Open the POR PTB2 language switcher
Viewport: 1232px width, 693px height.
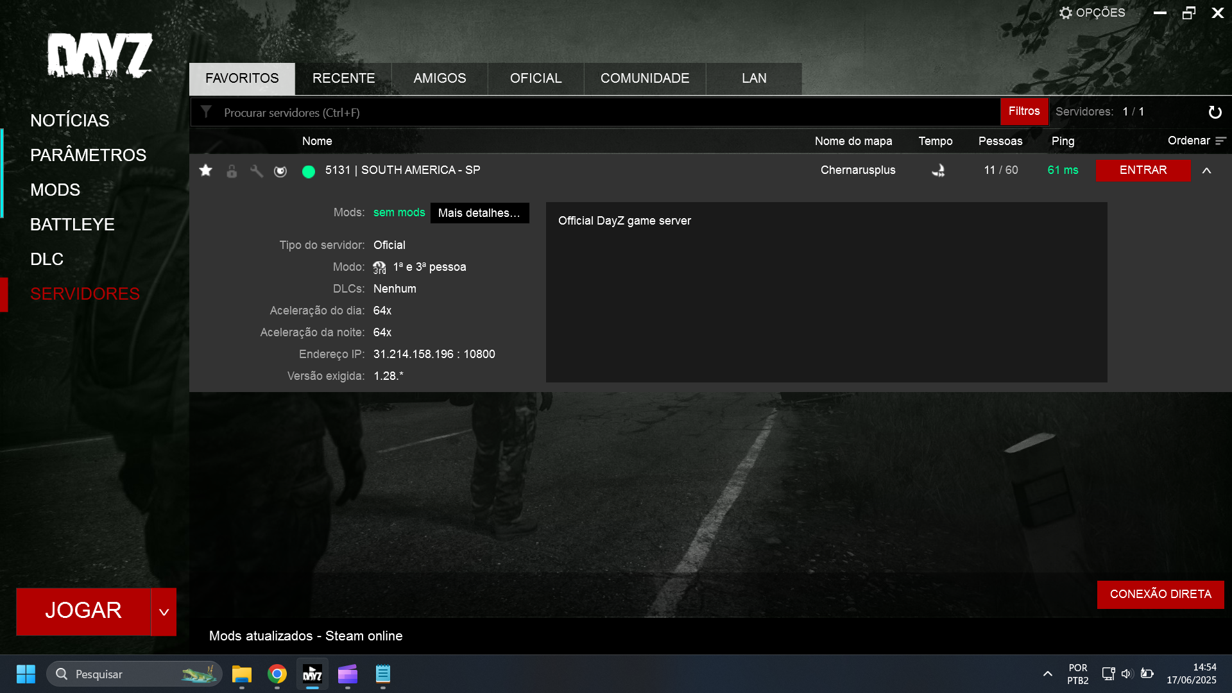coord(1078,674)
